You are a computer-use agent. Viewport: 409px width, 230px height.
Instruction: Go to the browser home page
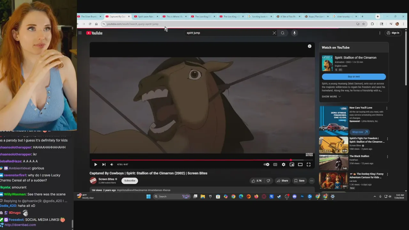pyautogui.click(x=96, y=24)
